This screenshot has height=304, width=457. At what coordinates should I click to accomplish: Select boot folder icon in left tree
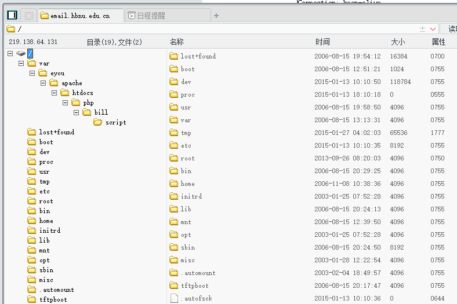pyautogui.click(x=32, y=142)
